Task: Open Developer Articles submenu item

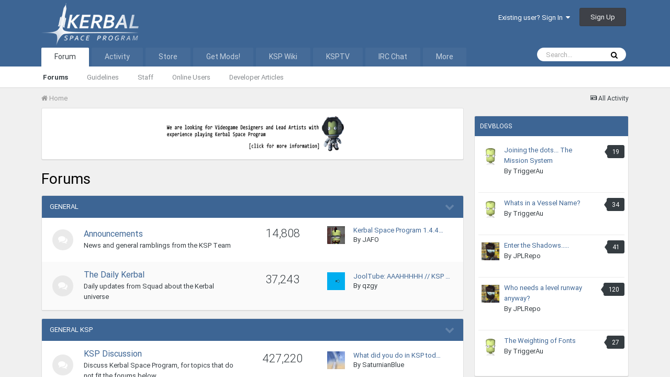Action: (x=256, y=77)
